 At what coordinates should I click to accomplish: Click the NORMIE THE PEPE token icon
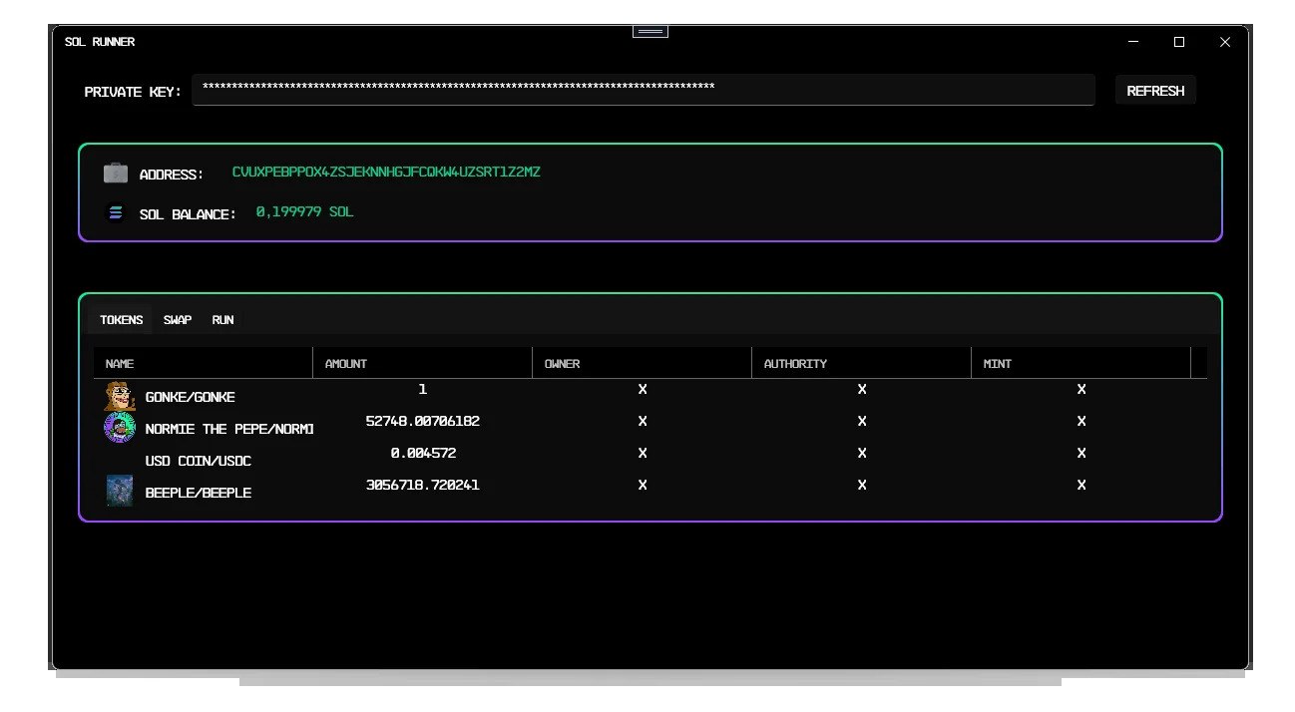click(119, 427)
